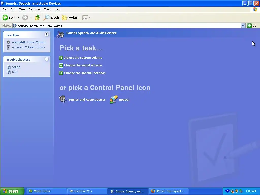
Task: Click the Speech control panel icon
Action: 113,99
